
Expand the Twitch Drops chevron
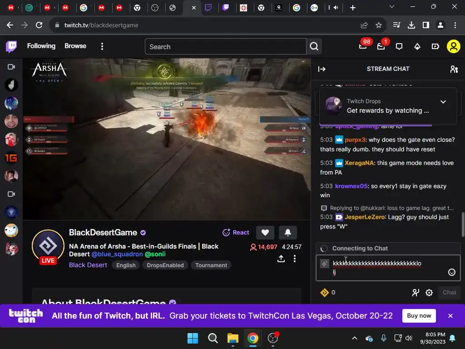click(443, 102)
